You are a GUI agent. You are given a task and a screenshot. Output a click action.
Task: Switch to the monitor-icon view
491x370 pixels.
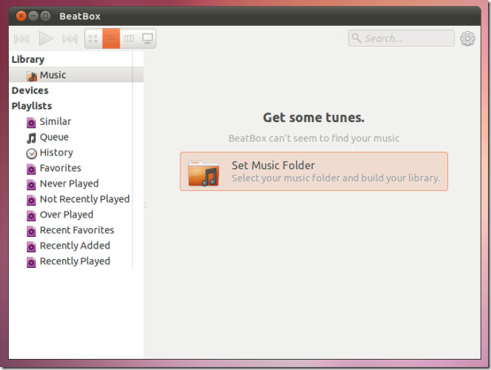147,38
